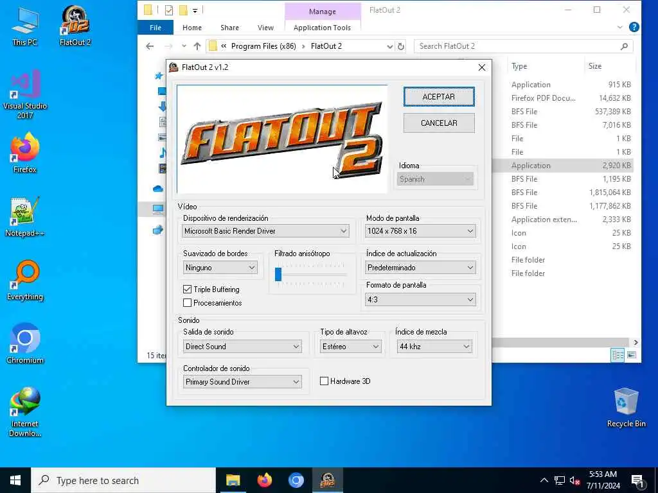
Task: Open the File menu in Explorer
Action: (156, 27)
